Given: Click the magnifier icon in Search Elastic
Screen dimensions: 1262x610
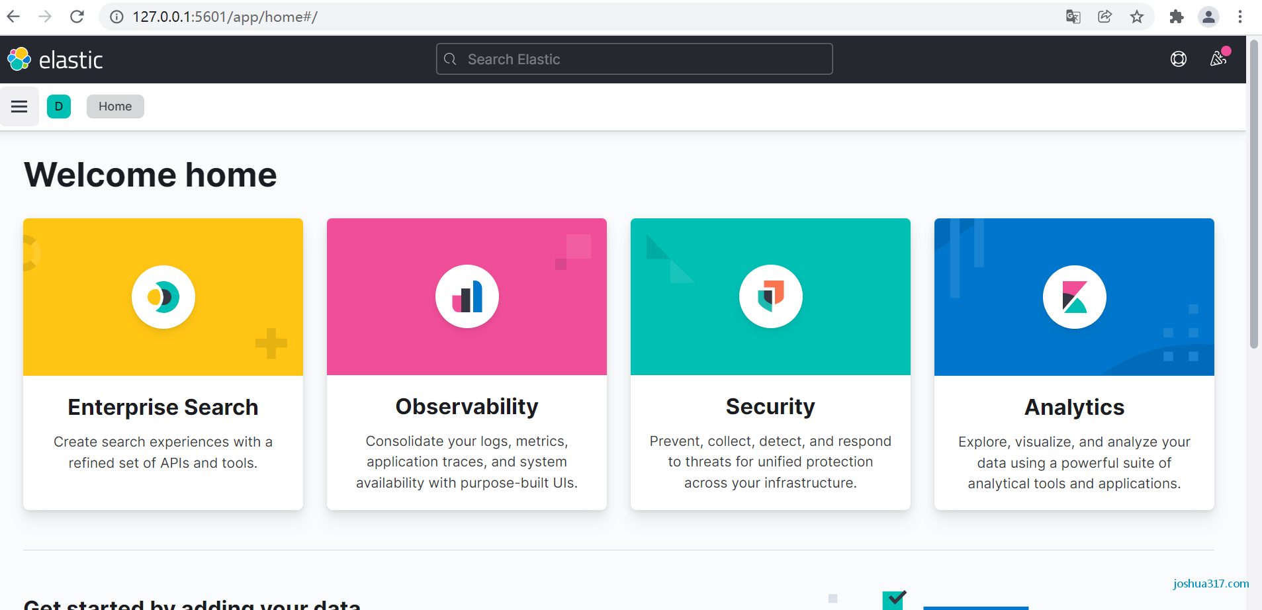Looking at the screenshot, I should tap(450, 59).
